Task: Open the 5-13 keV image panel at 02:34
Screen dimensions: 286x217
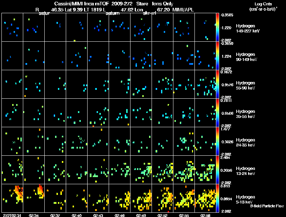Action: [34, 198]
